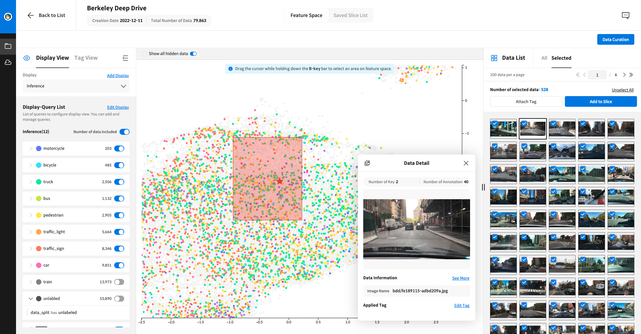This screenshot has width=641, height=334.
Task: Open See More data information link
Action: tap(461, 278)
